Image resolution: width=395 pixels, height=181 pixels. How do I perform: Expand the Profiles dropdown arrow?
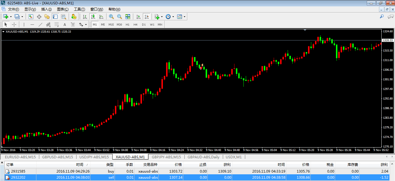[x=22, y=17]
